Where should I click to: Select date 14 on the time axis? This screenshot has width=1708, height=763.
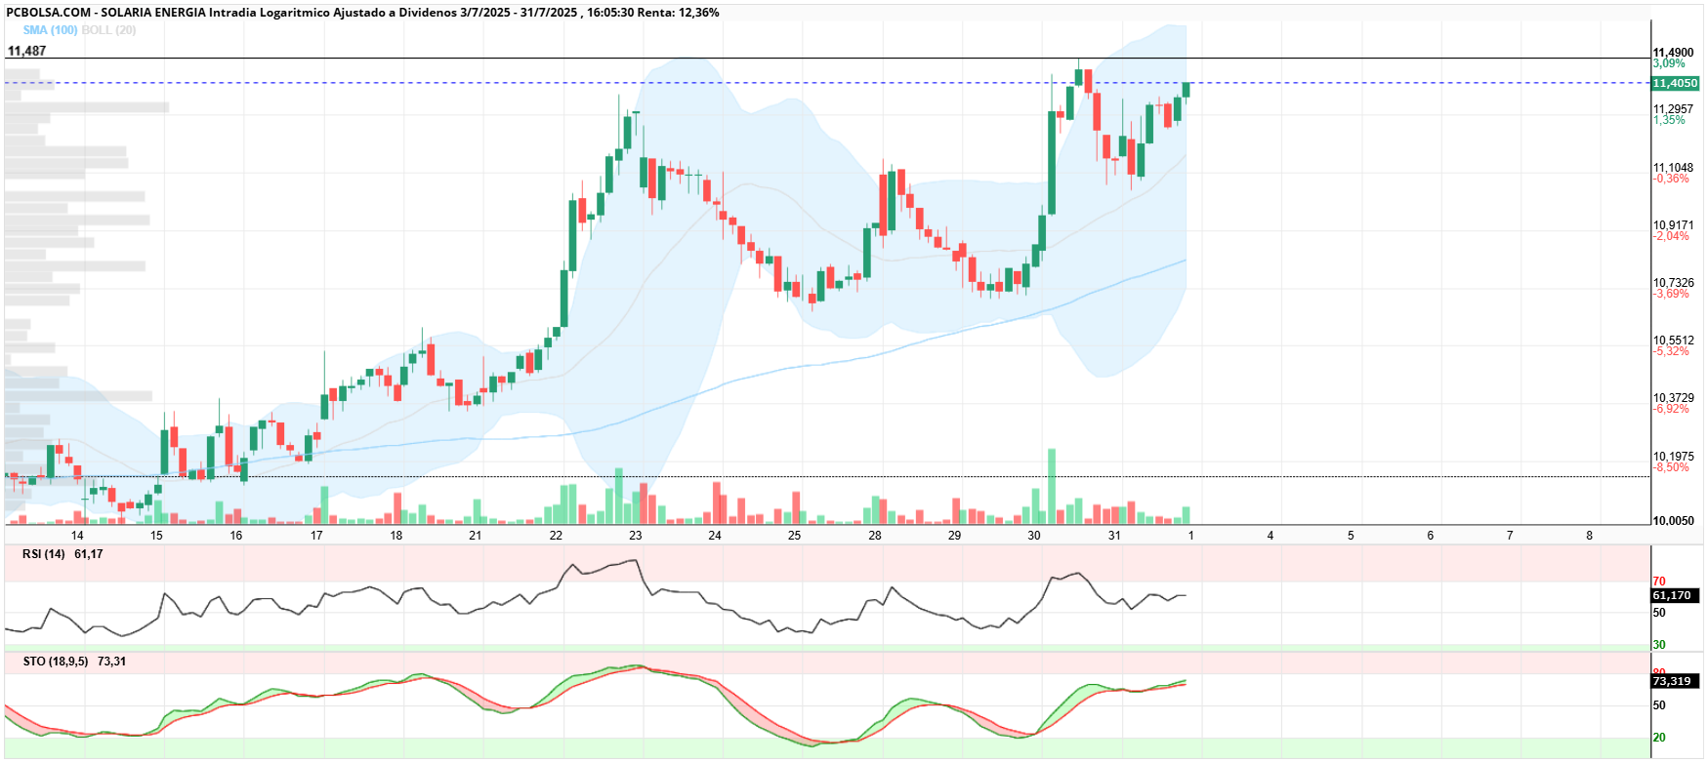[77, 535]
